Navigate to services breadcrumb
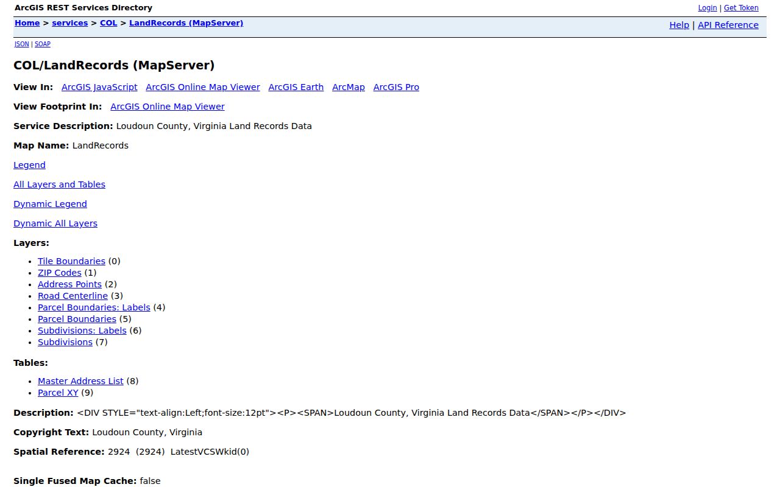The image size is (780, 487). click(70, 23)
